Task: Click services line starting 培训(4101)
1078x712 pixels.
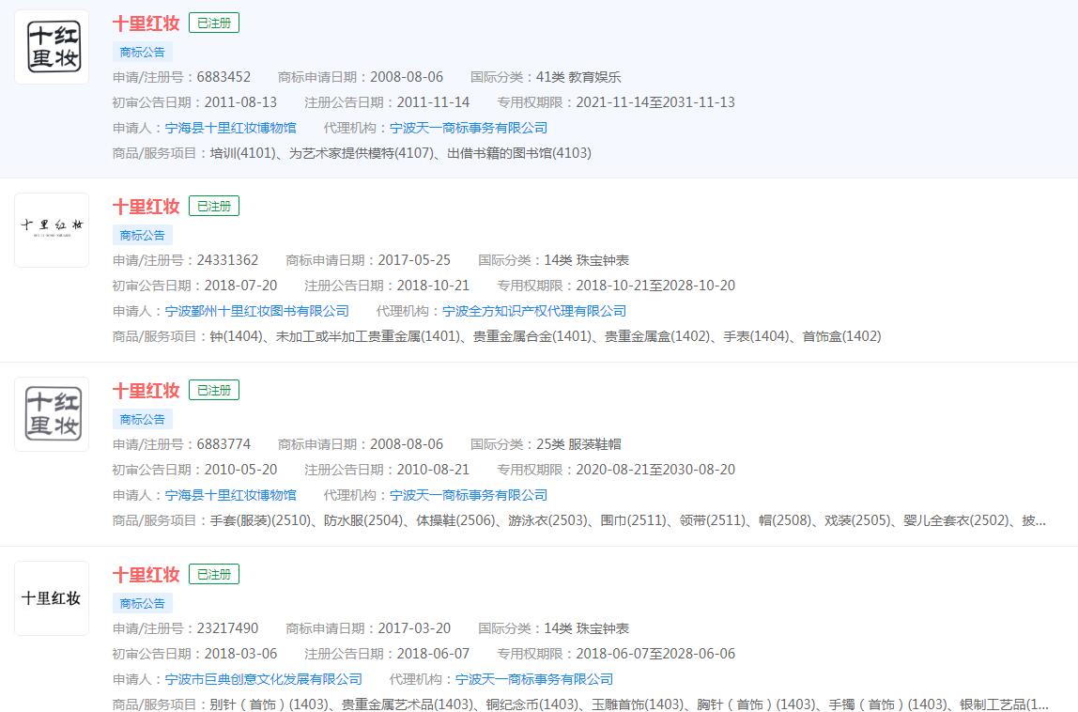Action: pyautogui.click(x=400, y=153)
